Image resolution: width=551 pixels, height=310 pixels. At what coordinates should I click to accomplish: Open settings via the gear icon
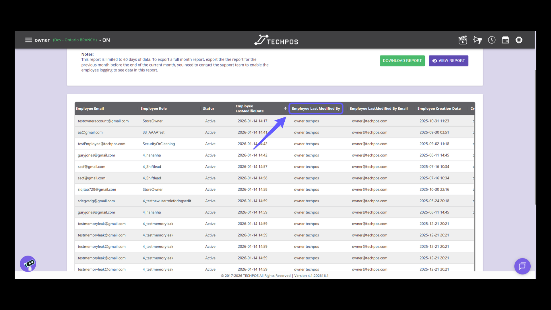tap(519, 40)
